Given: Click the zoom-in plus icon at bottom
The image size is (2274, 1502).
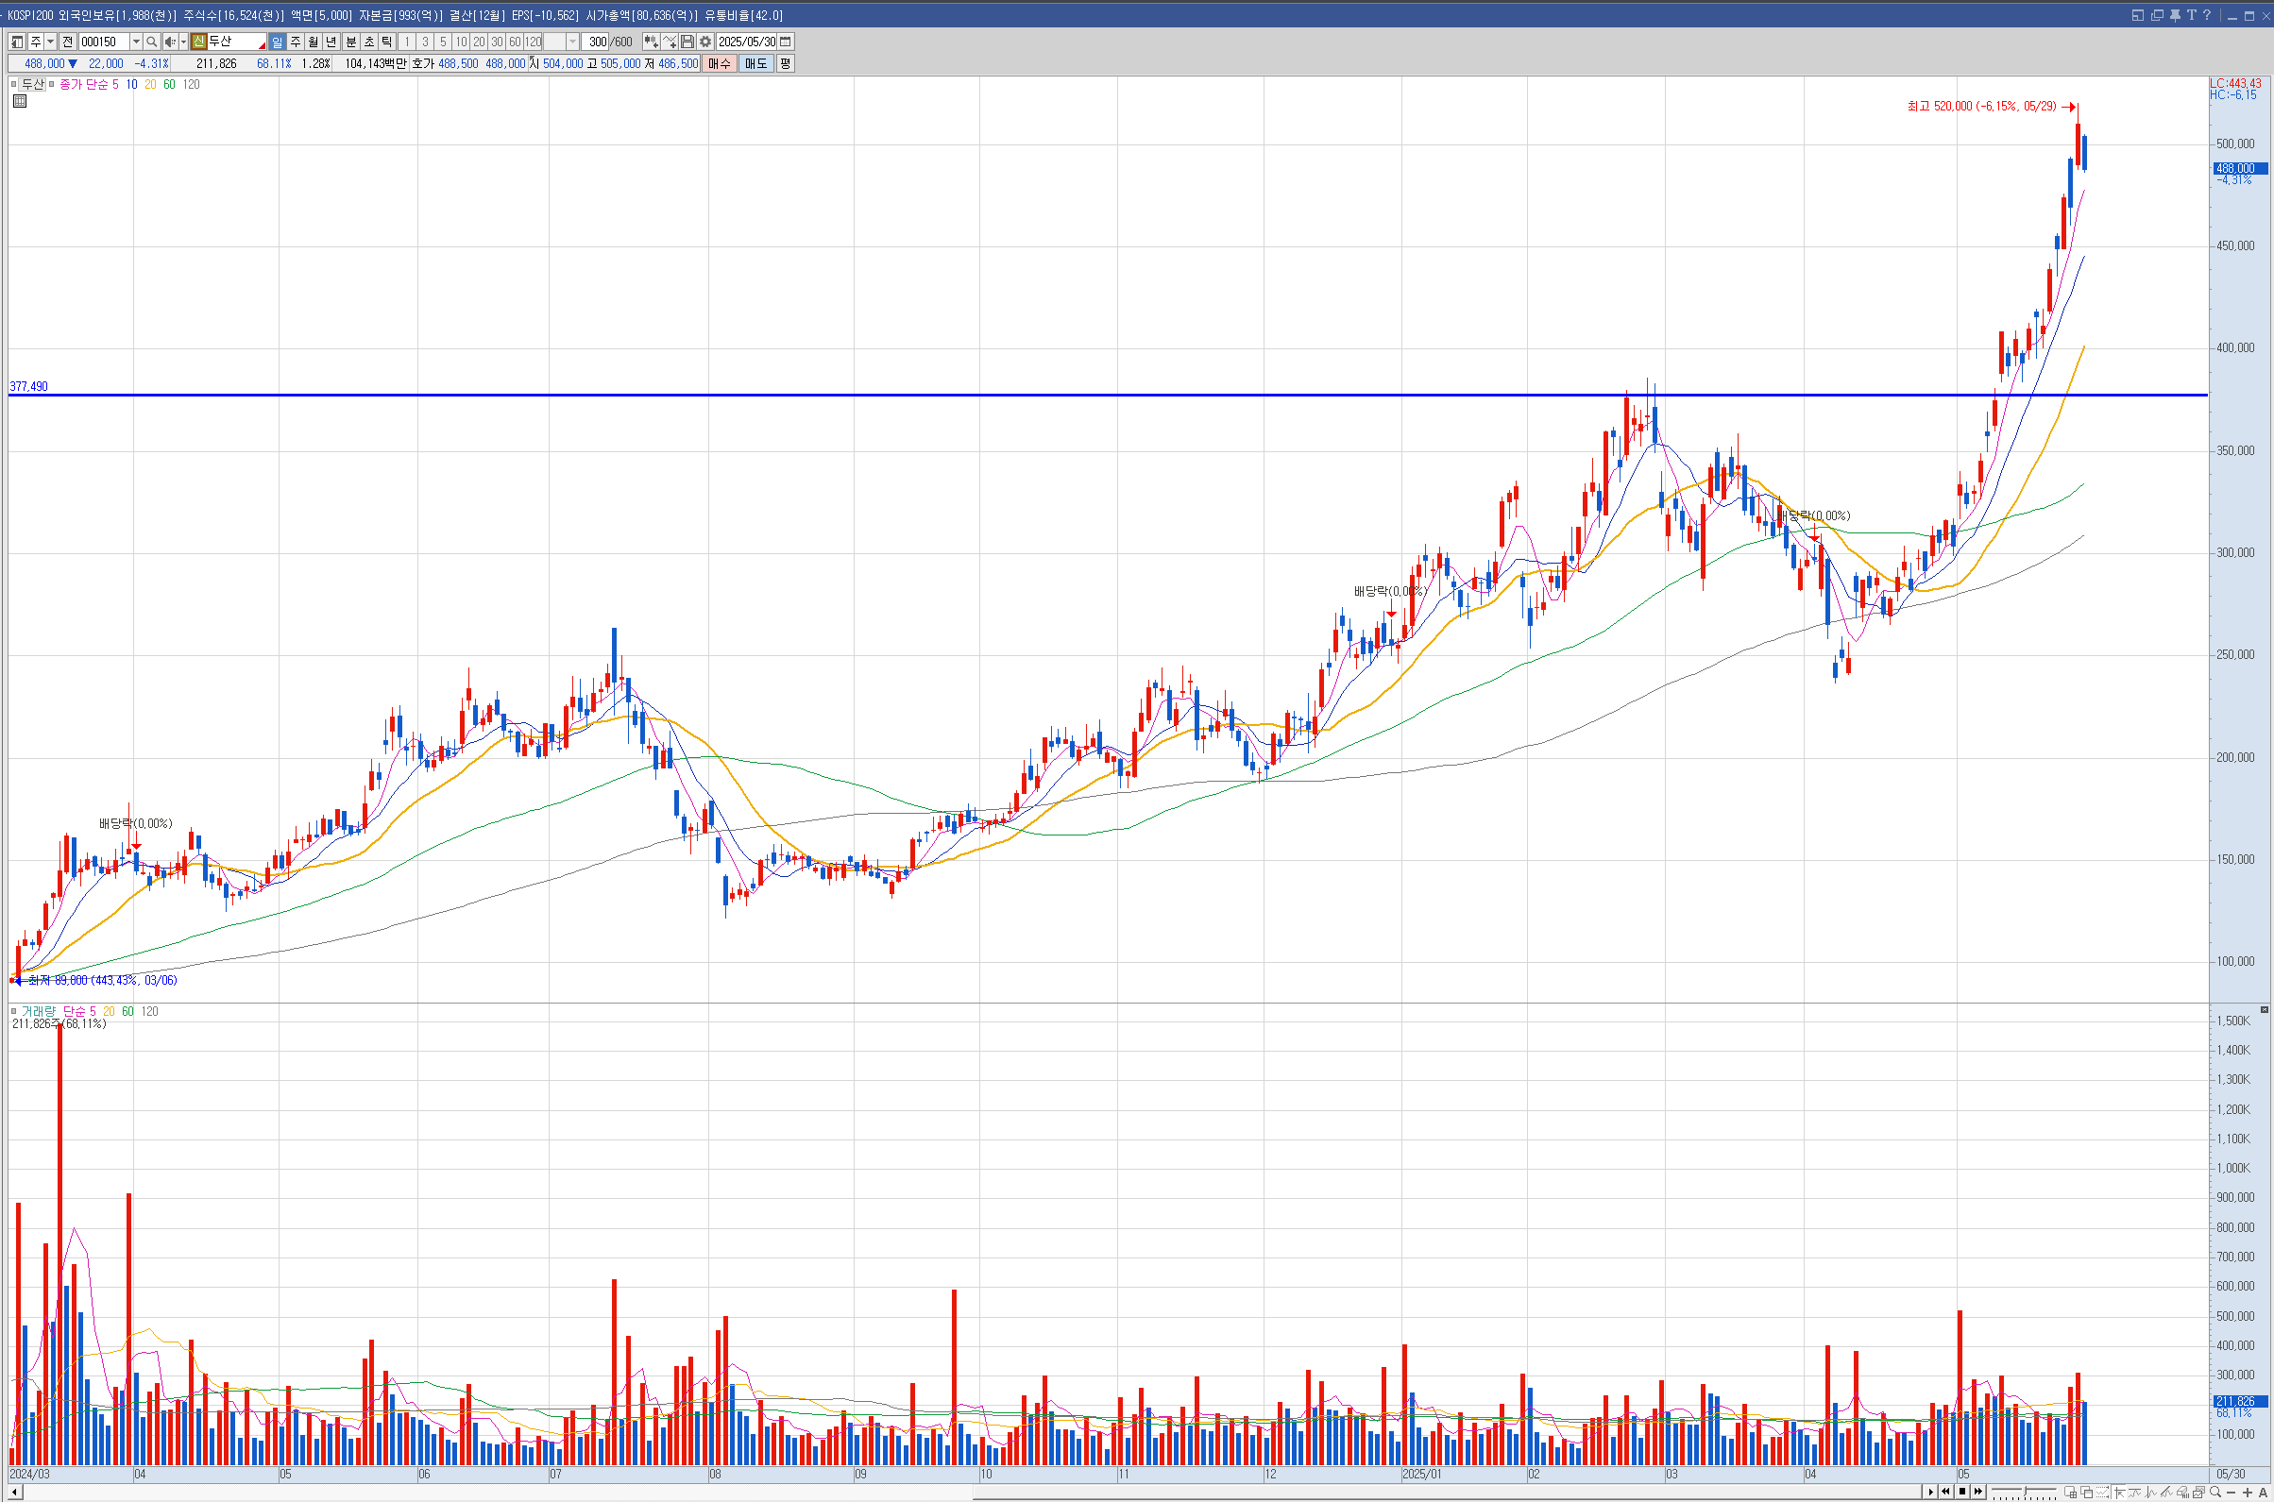Looking at the screenshot, I should click(2248, 1493).
